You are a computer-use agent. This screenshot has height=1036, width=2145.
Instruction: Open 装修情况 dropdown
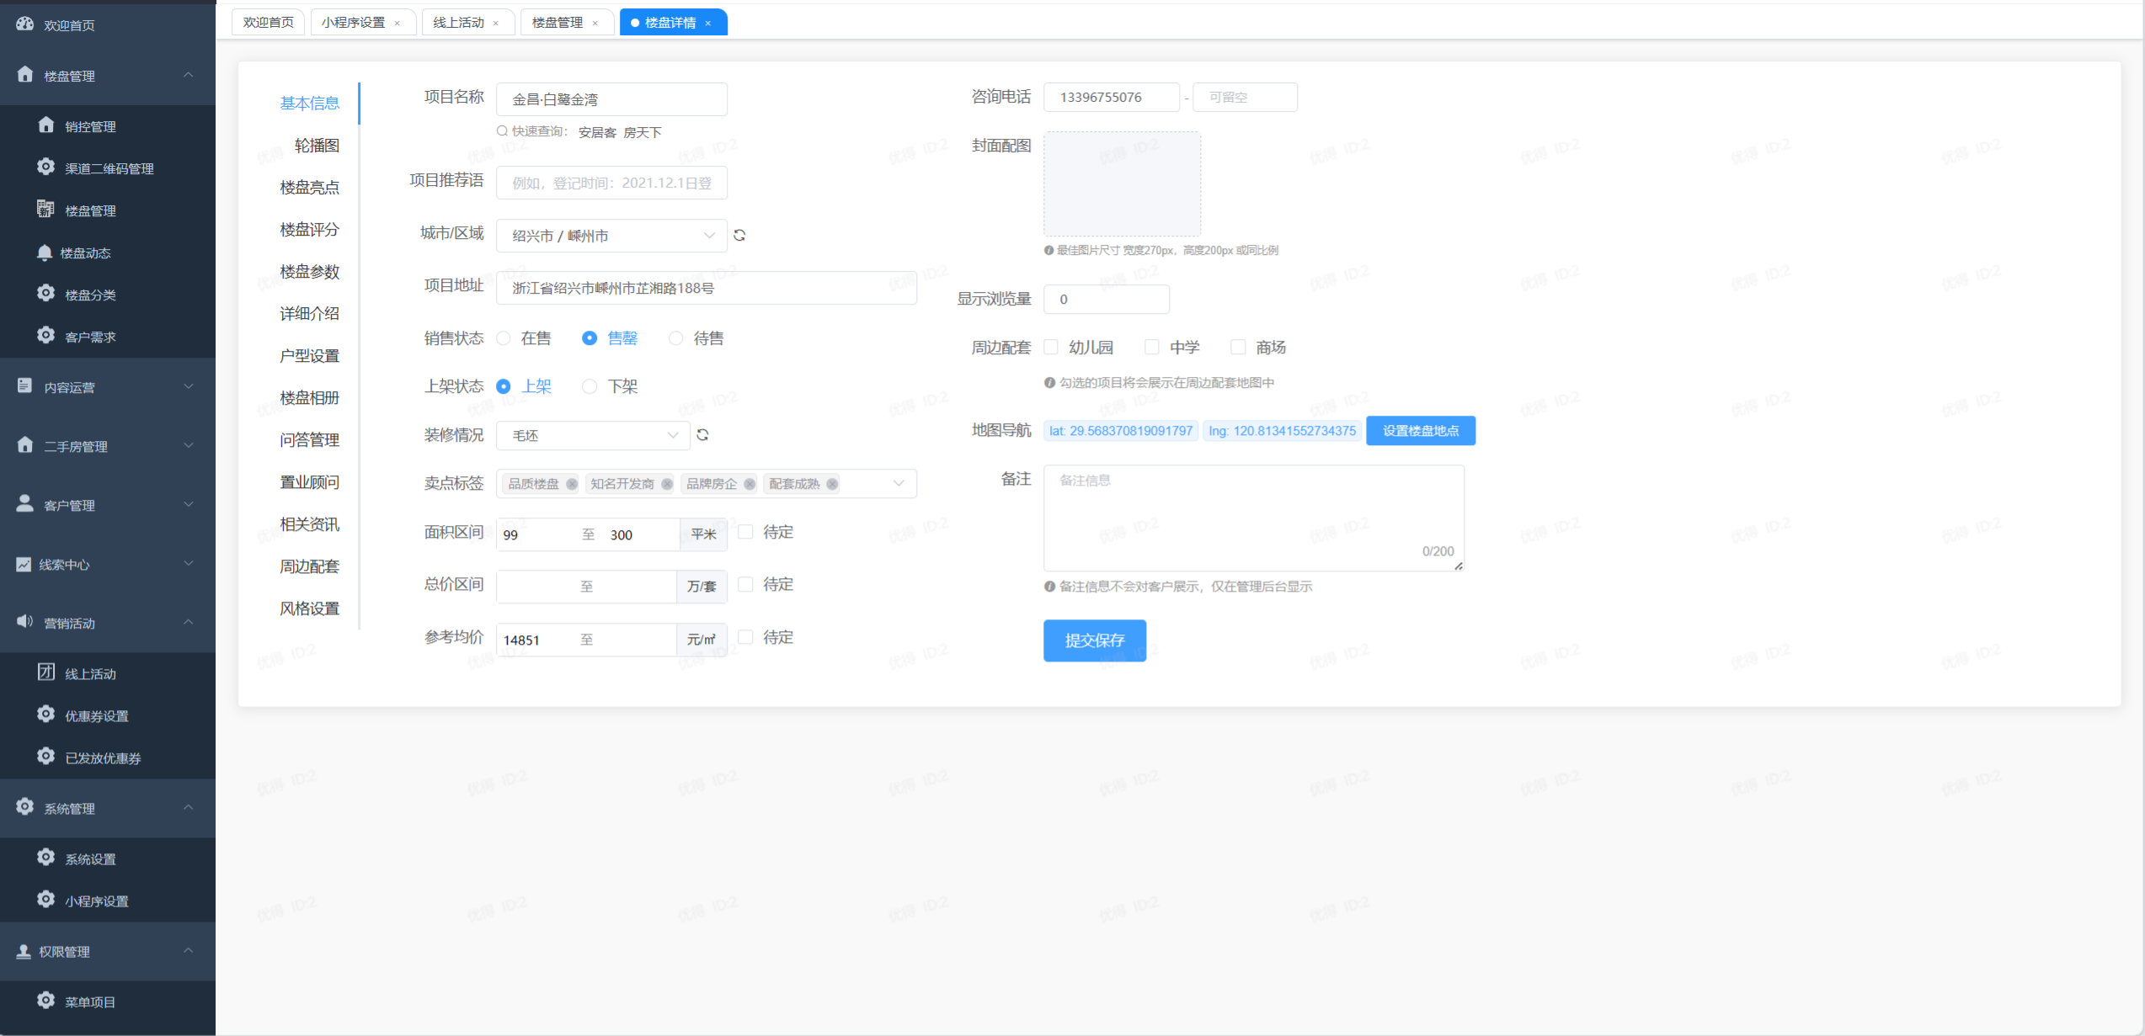[x=593, y=435]
